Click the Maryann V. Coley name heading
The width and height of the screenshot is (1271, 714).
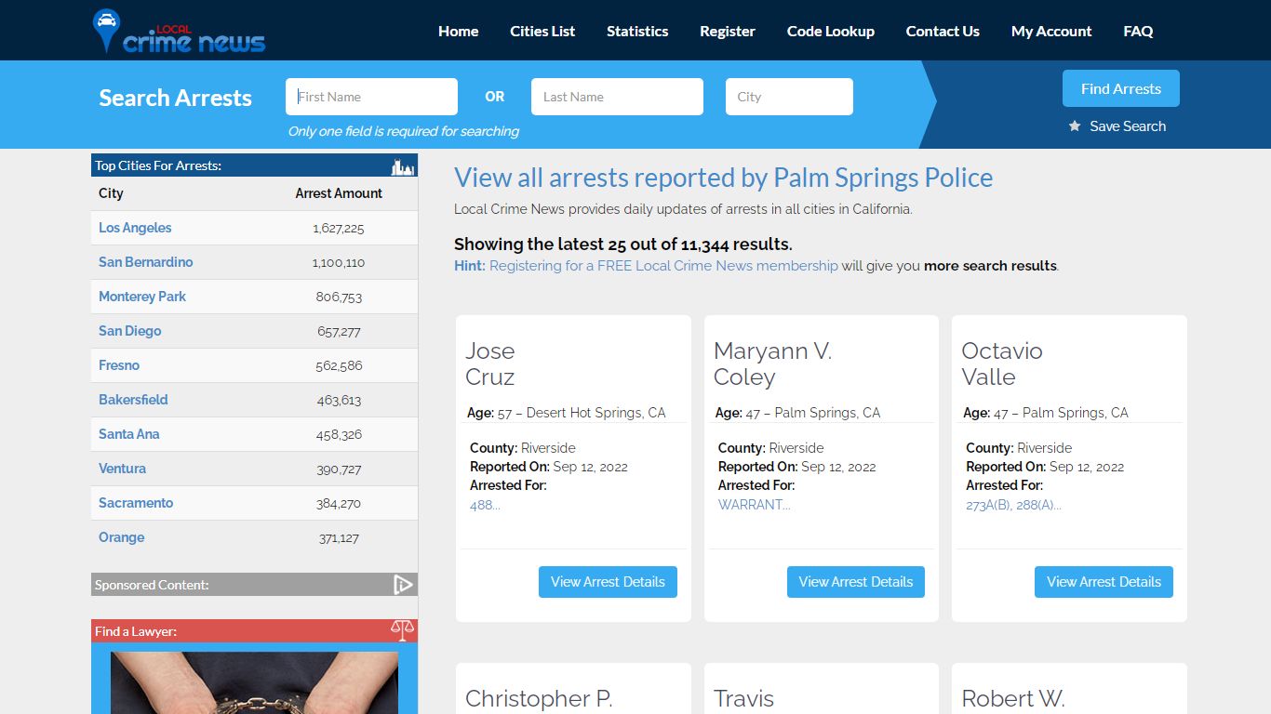pos(772,364)
